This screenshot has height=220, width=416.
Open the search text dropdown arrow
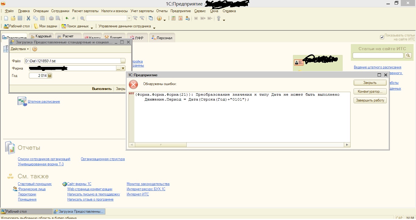(129, 19)
